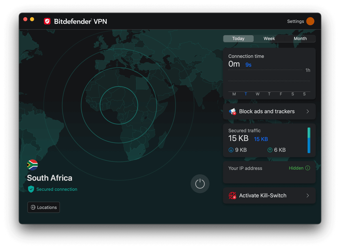The image size is (340, 249).
Task: Click the Your IP address label
Action: point(245,168)
